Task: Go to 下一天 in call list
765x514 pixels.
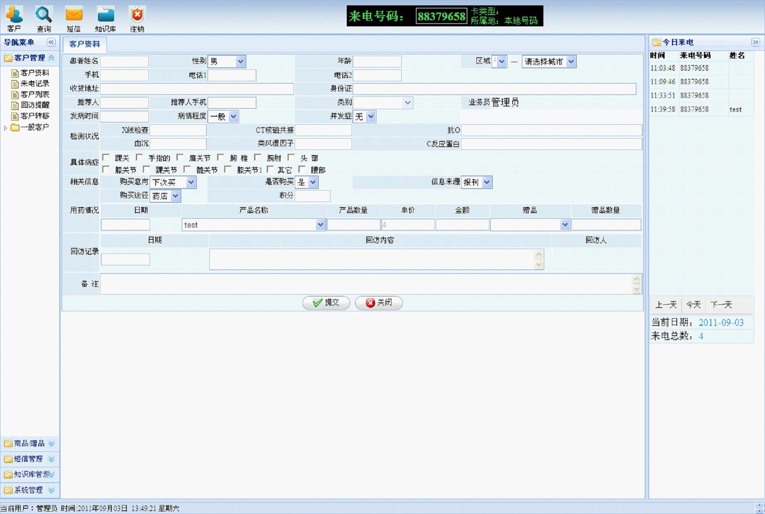Action: [x=721, y=305]
